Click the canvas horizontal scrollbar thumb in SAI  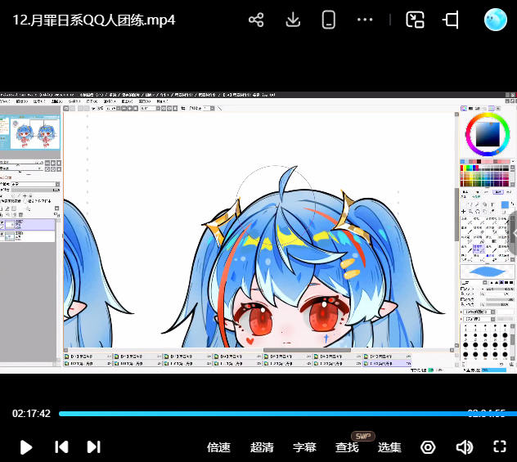307,350
